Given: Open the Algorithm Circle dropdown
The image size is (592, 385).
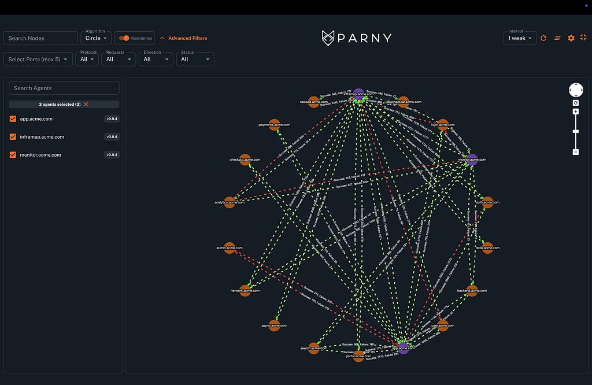Looking at the screenshot, I should tap(96, 38).
